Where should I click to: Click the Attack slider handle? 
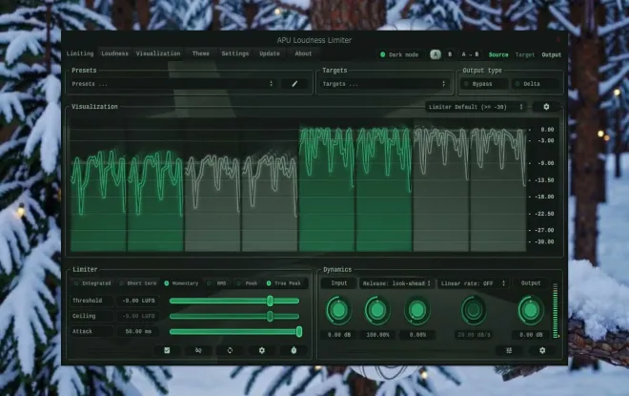[x=299, y=331]
